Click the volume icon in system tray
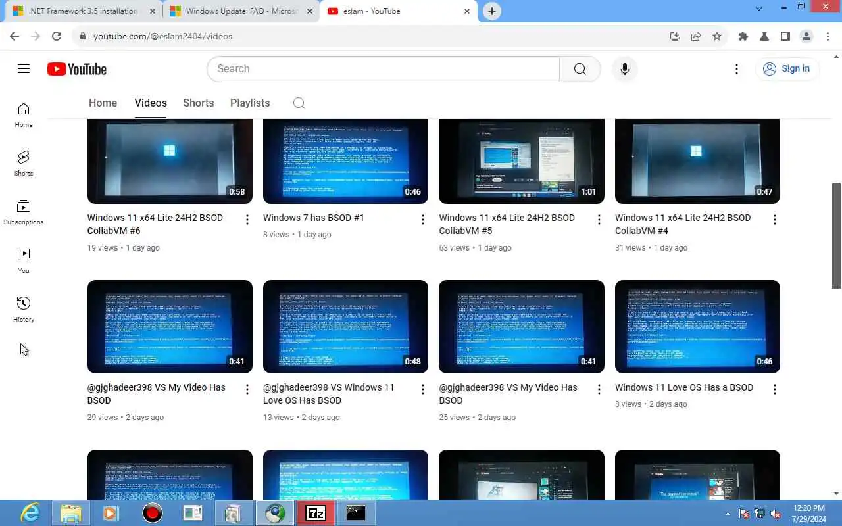 pos(776,514)
